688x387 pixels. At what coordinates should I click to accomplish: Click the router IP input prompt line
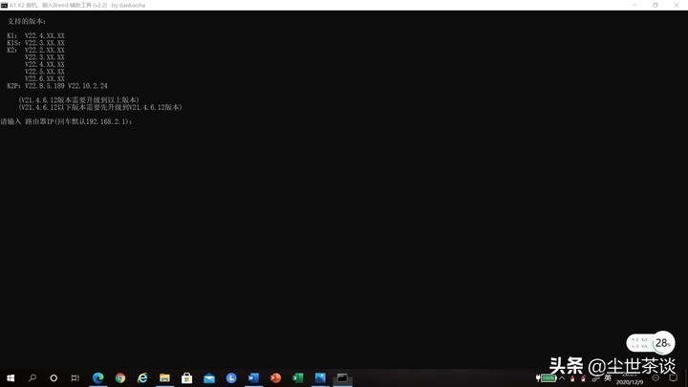coord(66,121)
